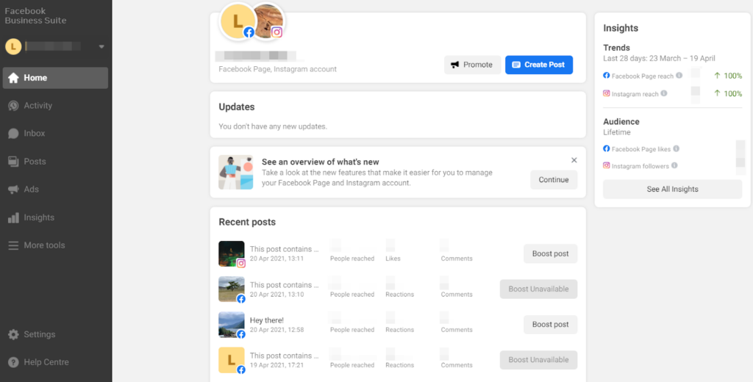This screenshot has height=382, width=753.
Task: Dismiss the what's new overview banner
Action: 574,160
